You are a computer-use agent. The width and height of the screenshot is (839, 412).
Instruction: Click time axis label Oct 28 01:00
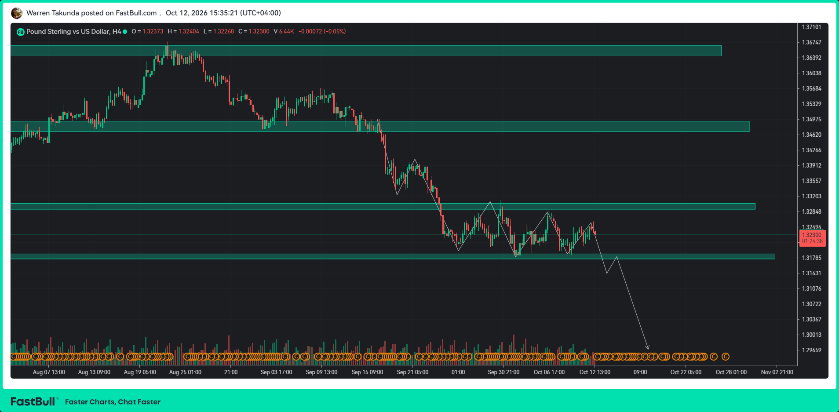731,372
